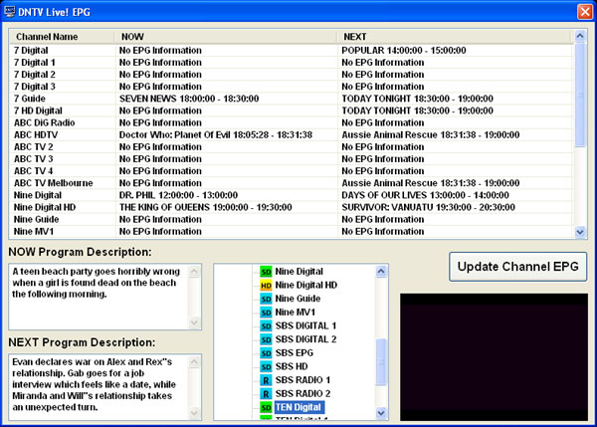The width and height of the screenshot is (597, 427).
Task: Select Nine Guide in the channel tree
Action: (x=298, y=299)
